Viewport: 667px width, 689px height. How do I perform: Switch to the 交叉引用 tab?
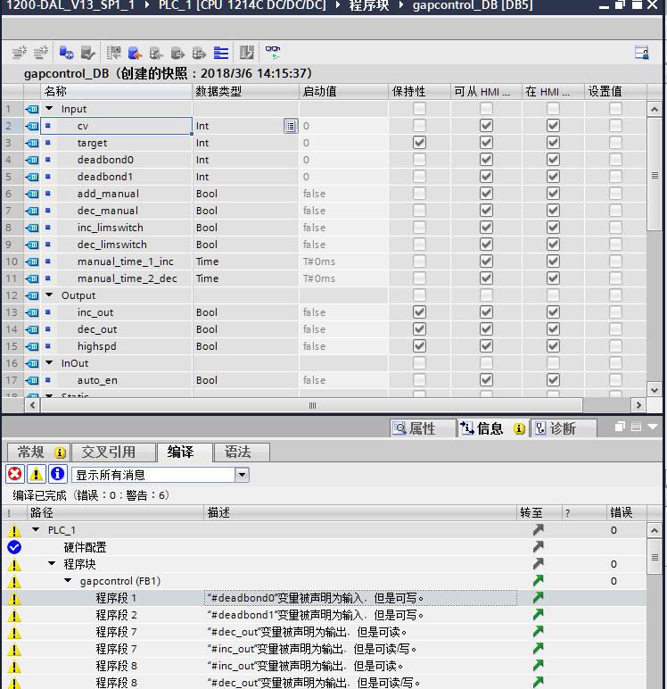(x=108, y=452)
